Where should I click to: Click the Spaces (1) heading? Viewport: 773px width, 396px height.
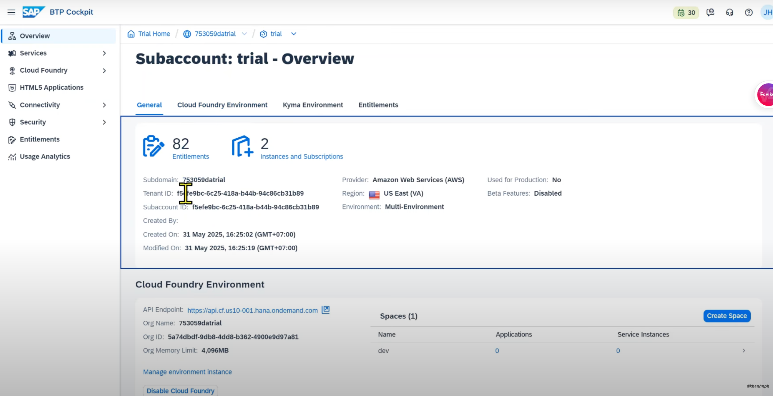398,316
